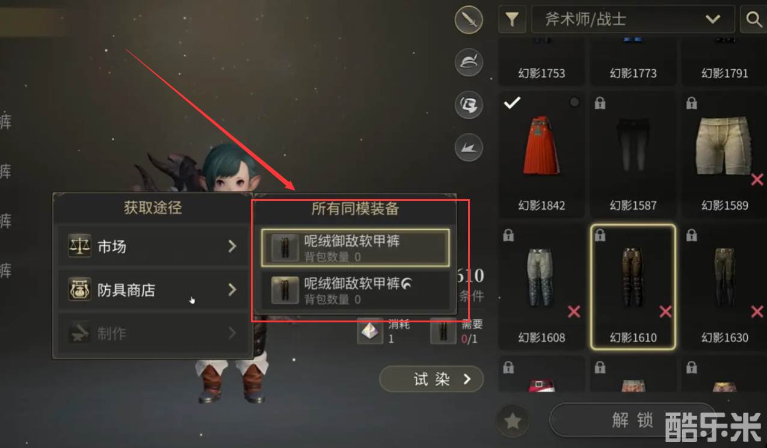Select the helmet category round icon
This screenshot has width=767, height=448.
click(469, 63)
